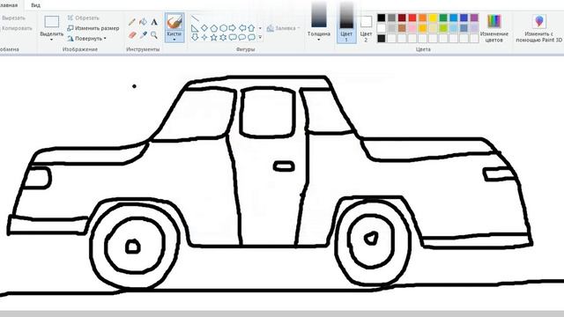The width and height of the screenshot is (564, 317).
Task: Click the front wheel hub of drawn car
Action: pos(133,247)
